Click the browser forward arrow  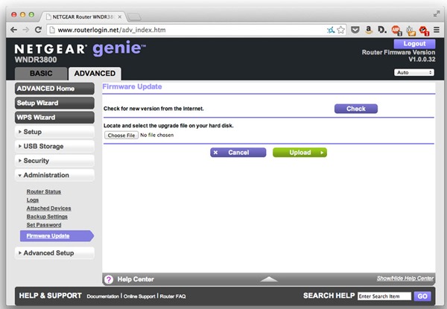pyautogui.click(x=25, y=30)
